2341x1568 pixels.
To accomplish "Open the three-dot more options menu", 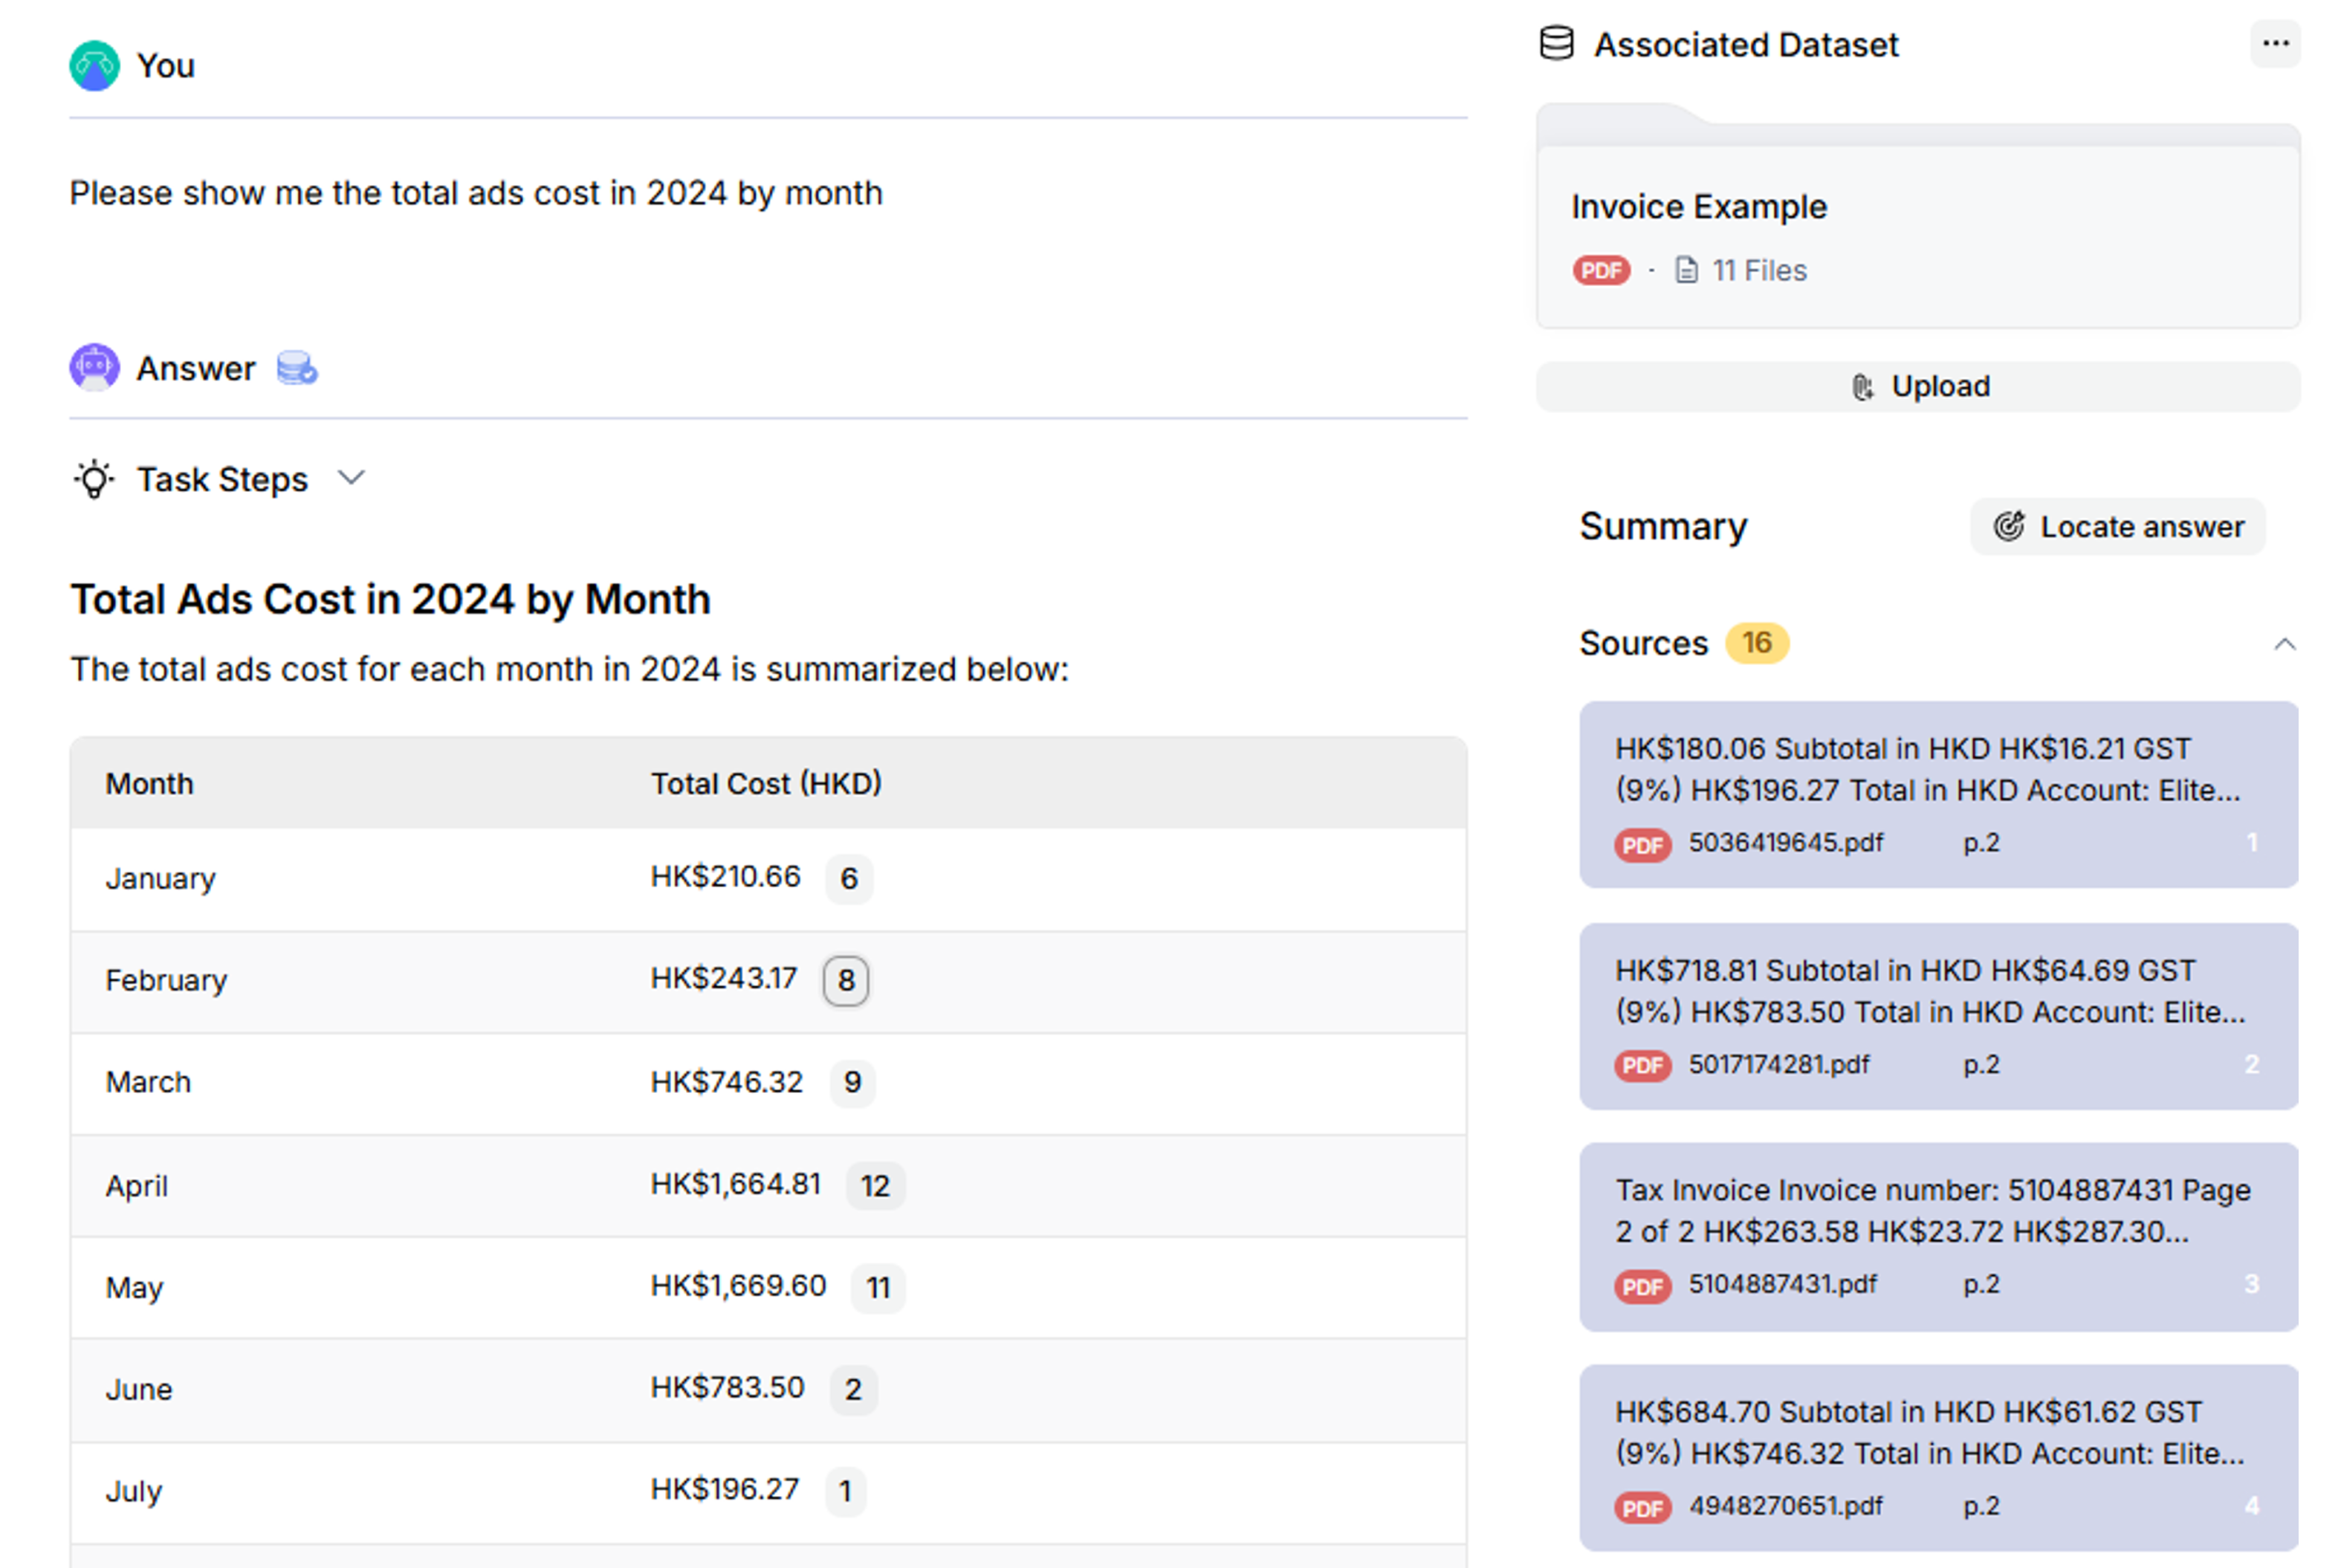I will 2275,44.
